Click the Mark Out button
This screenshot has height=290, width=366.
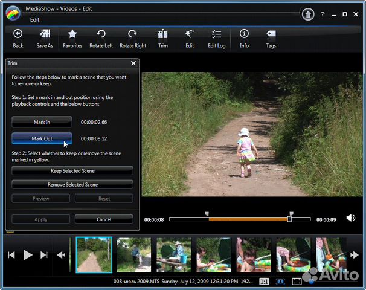42,138
